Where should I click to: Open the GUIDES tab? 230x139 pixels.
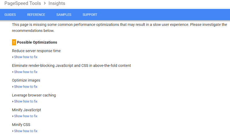click(x=10, y=15)
